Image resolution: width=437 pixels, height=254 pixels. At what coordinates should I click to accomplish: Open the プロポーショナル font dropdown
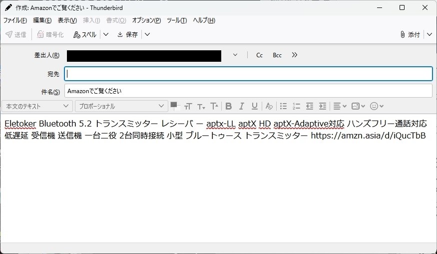(121, 106)
